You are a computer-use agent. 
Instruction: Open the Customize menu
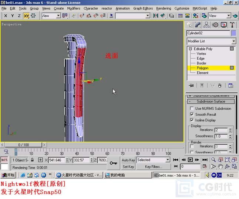182,8
